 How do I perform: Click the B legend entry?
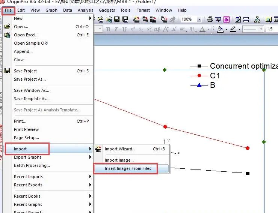coord(203,85)
